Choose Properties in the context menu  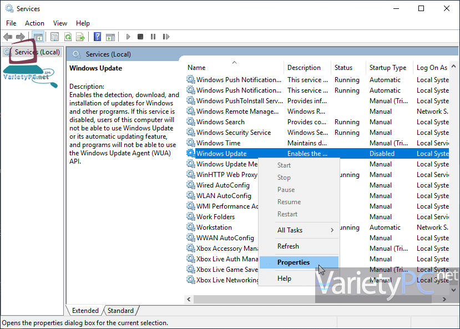tap(299, 262)
